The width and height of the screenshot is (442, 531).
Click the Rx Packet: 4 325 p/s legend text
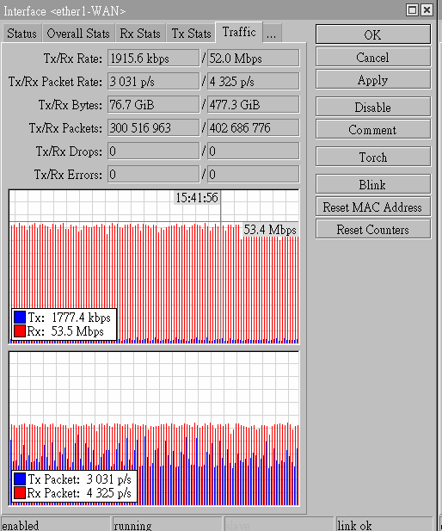click(79, 493)
